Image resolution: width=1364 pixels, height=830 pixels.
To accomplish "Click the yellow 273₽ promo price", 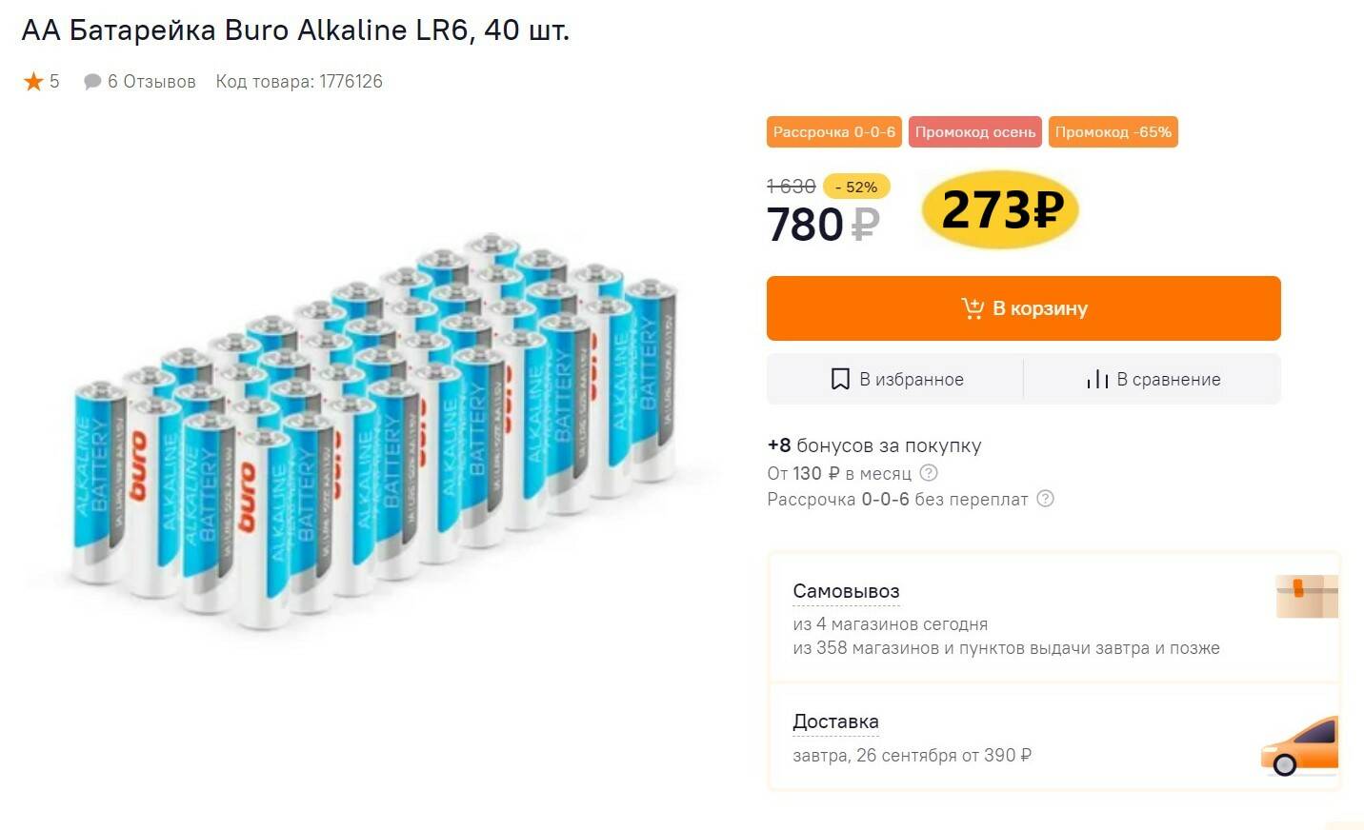I will (1000, 209).
